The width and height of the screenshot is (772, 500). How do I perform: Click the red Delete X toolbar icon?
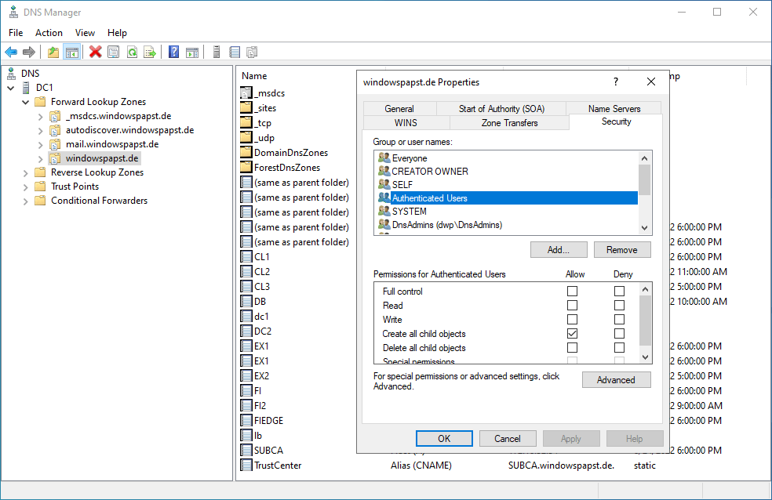pos(95,53)
